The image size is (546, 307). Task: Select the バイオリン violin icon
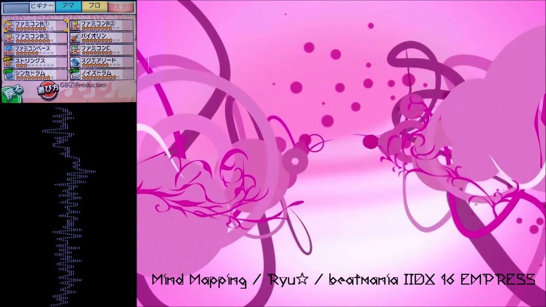(x=75, y=38)
